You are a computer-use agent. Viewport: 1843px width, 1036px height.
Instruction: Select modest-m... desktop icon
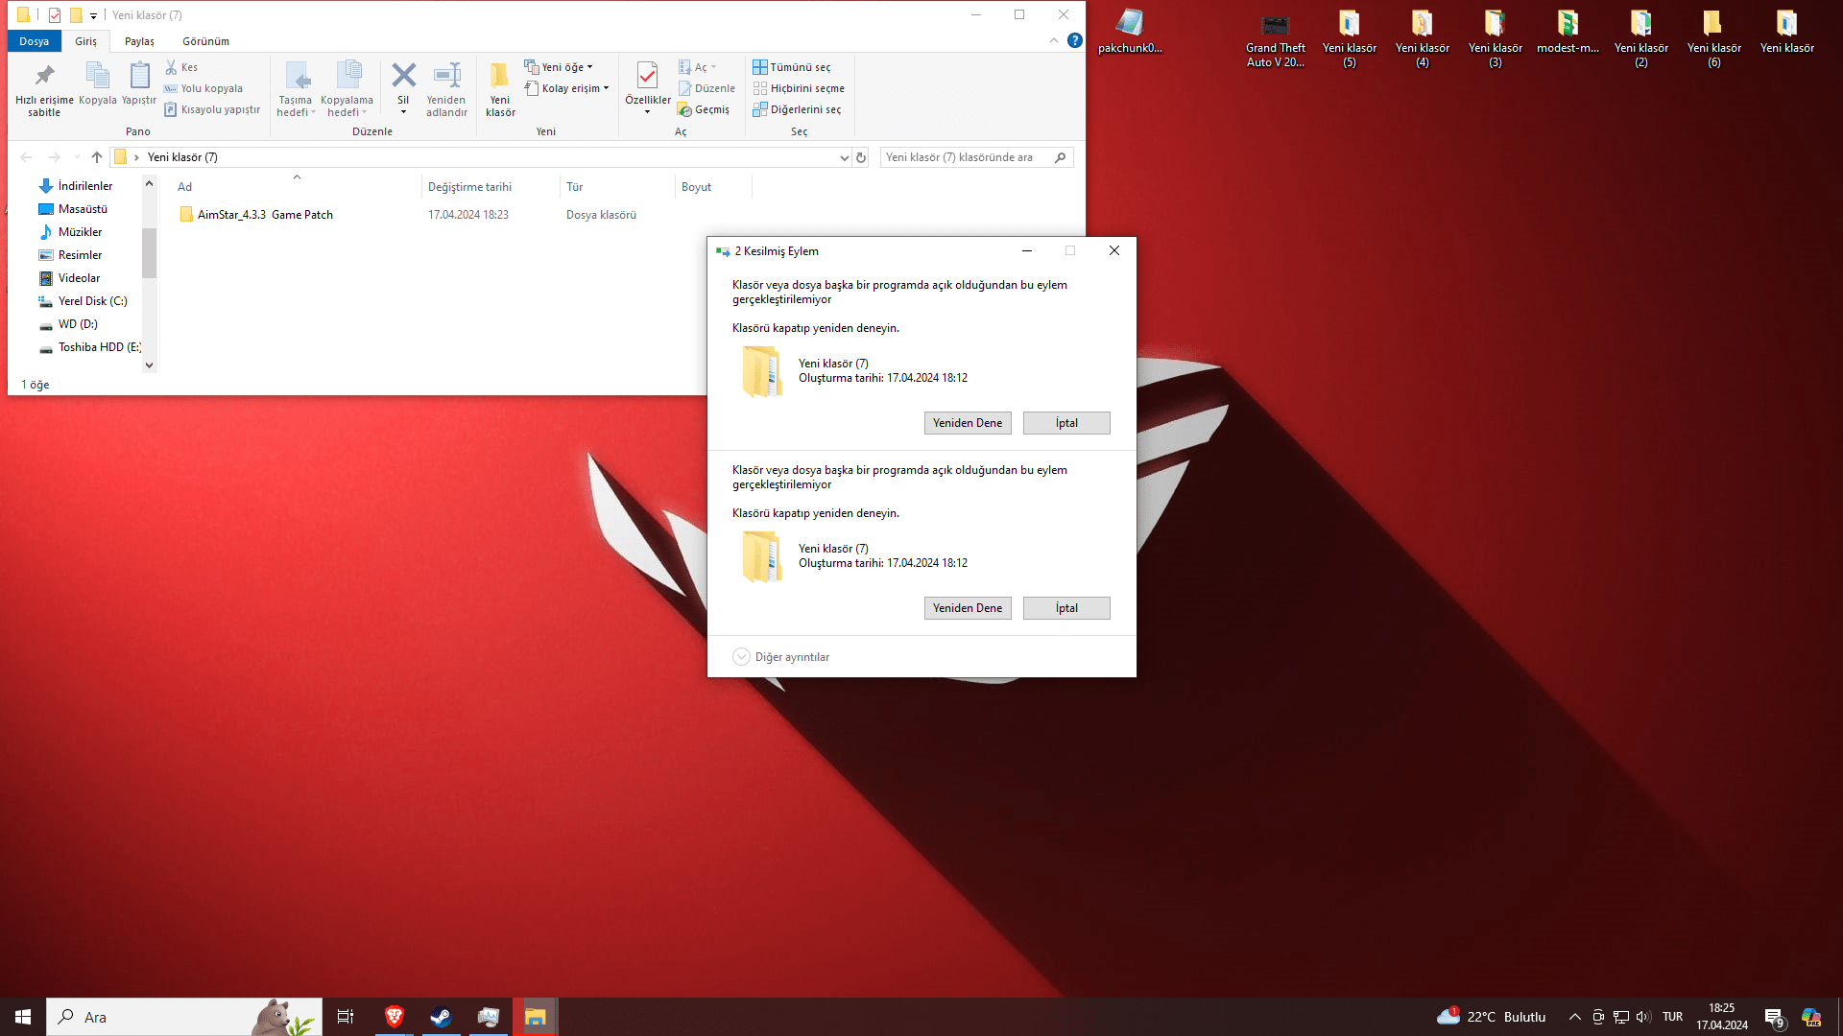[1568, 33]
